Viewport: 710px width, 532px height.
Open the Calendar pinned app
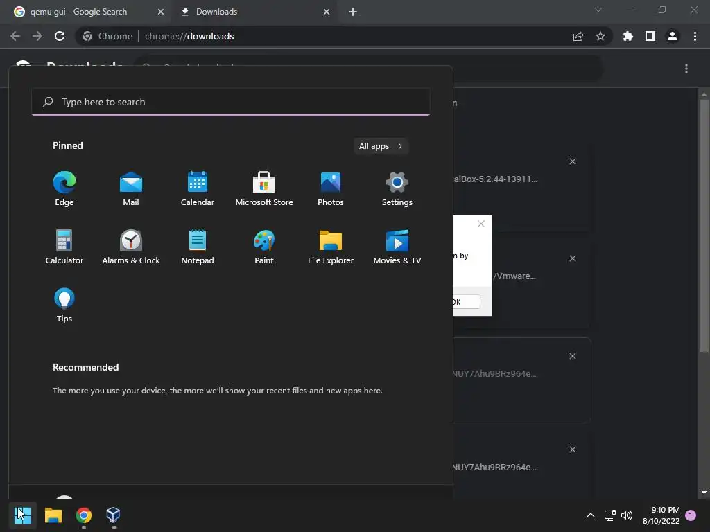tap(198, 188)
